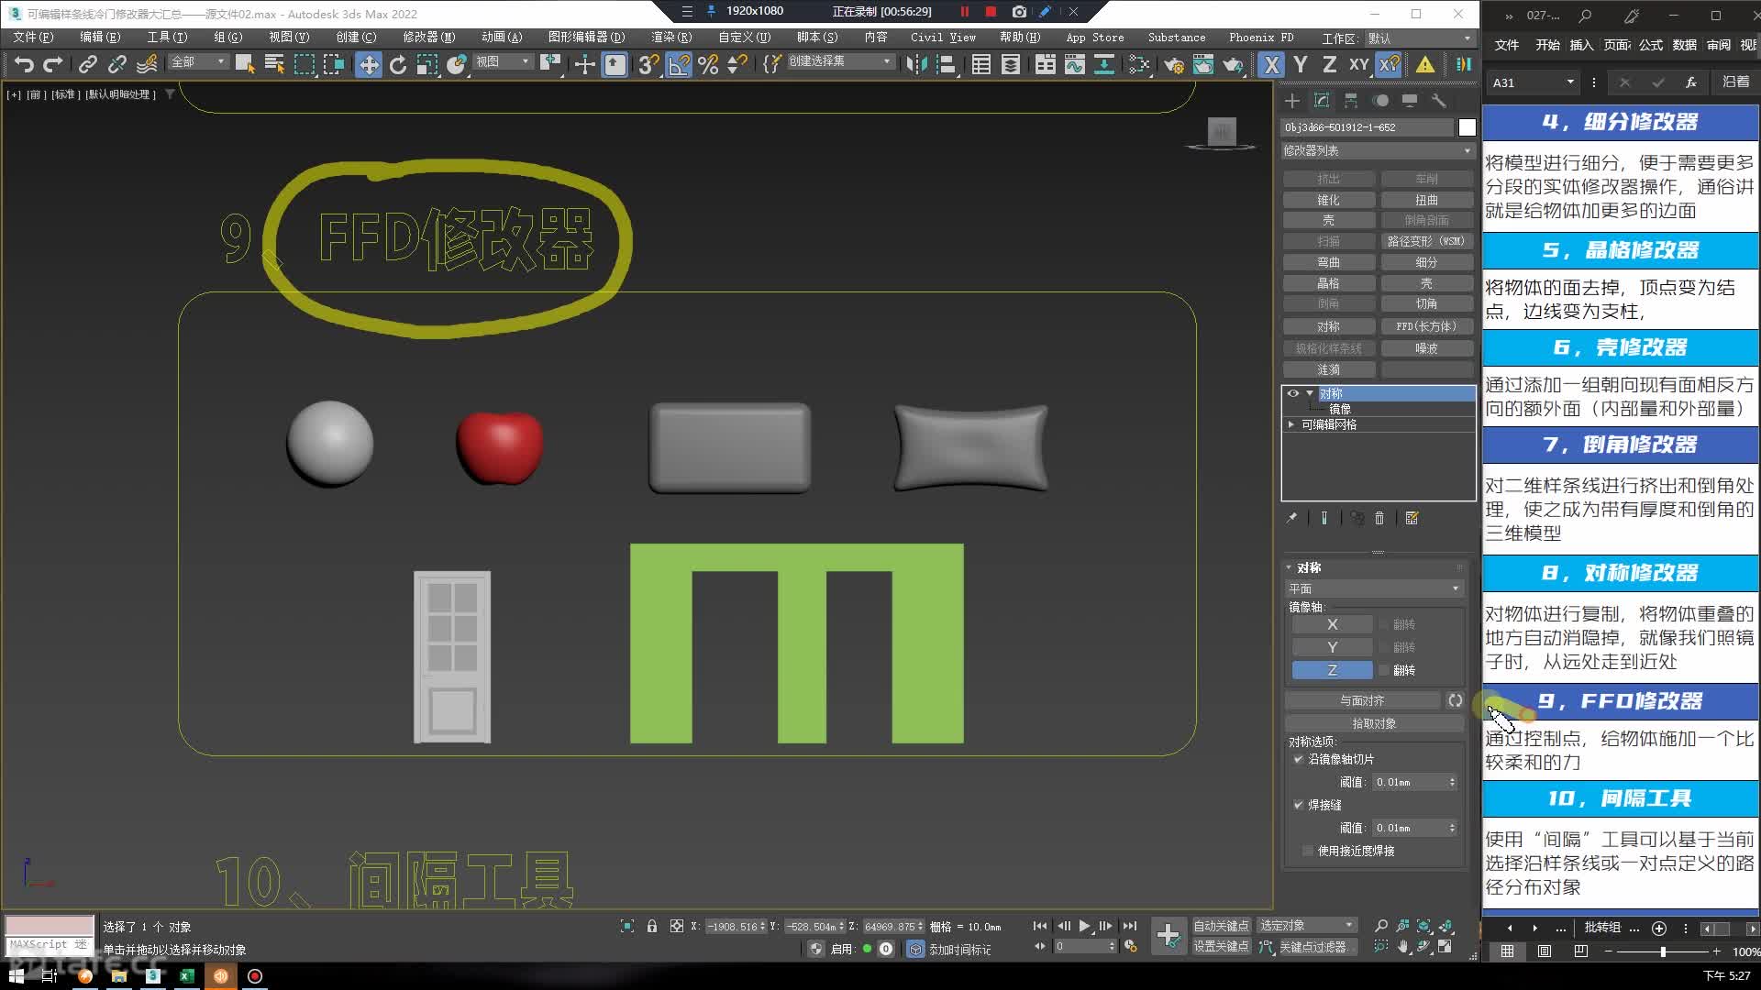Open 修改器(M) menu
The width and height of the screenshot is (1761, 990).
pos(428,38)
